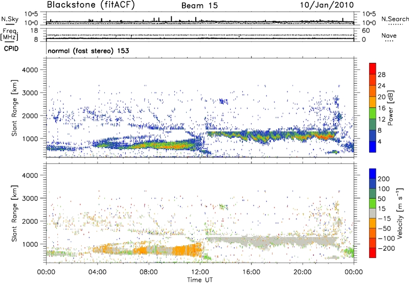Click the '20' label on power scale
409x283 pixels.
(381, 97)
